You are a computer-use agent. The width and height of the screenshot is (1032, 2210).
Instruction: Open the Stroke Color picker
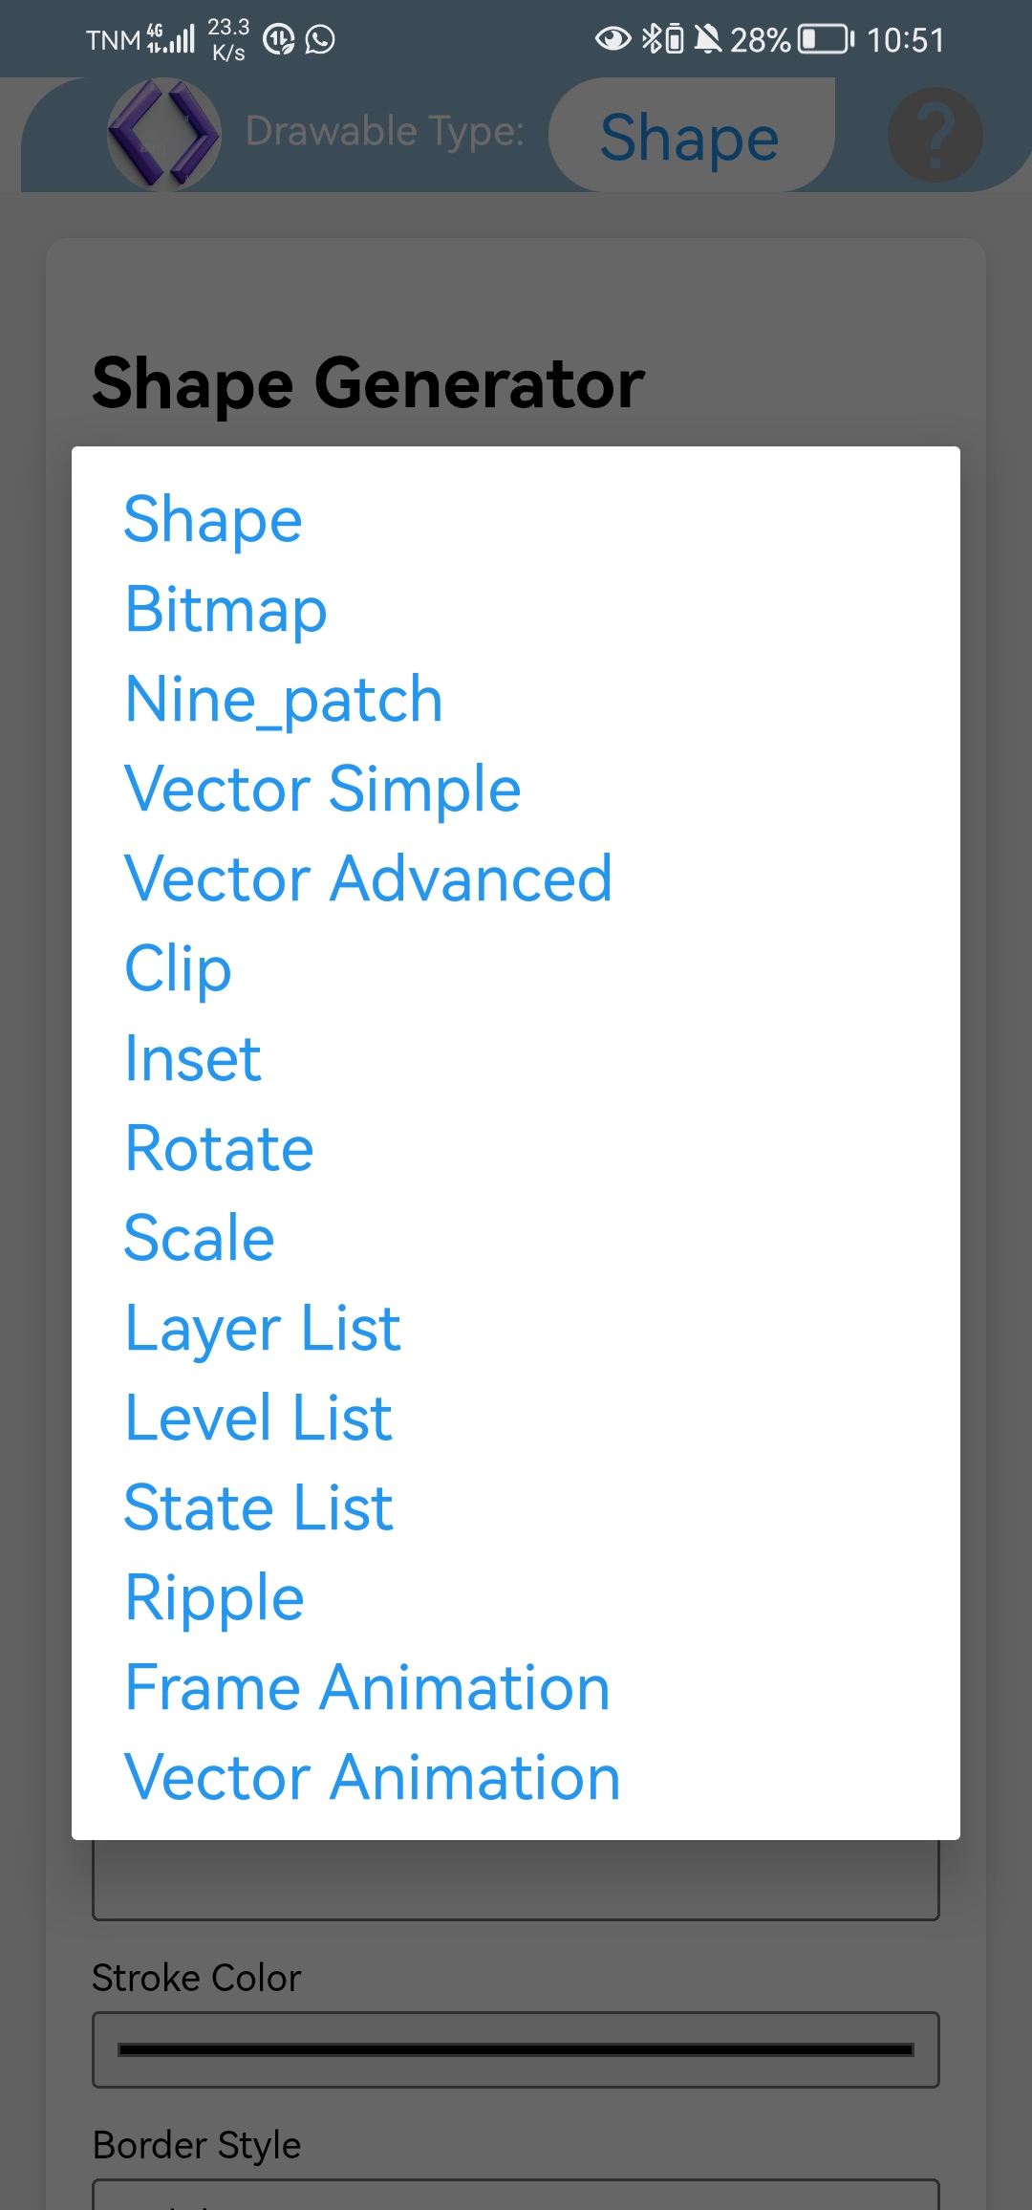516,2049
